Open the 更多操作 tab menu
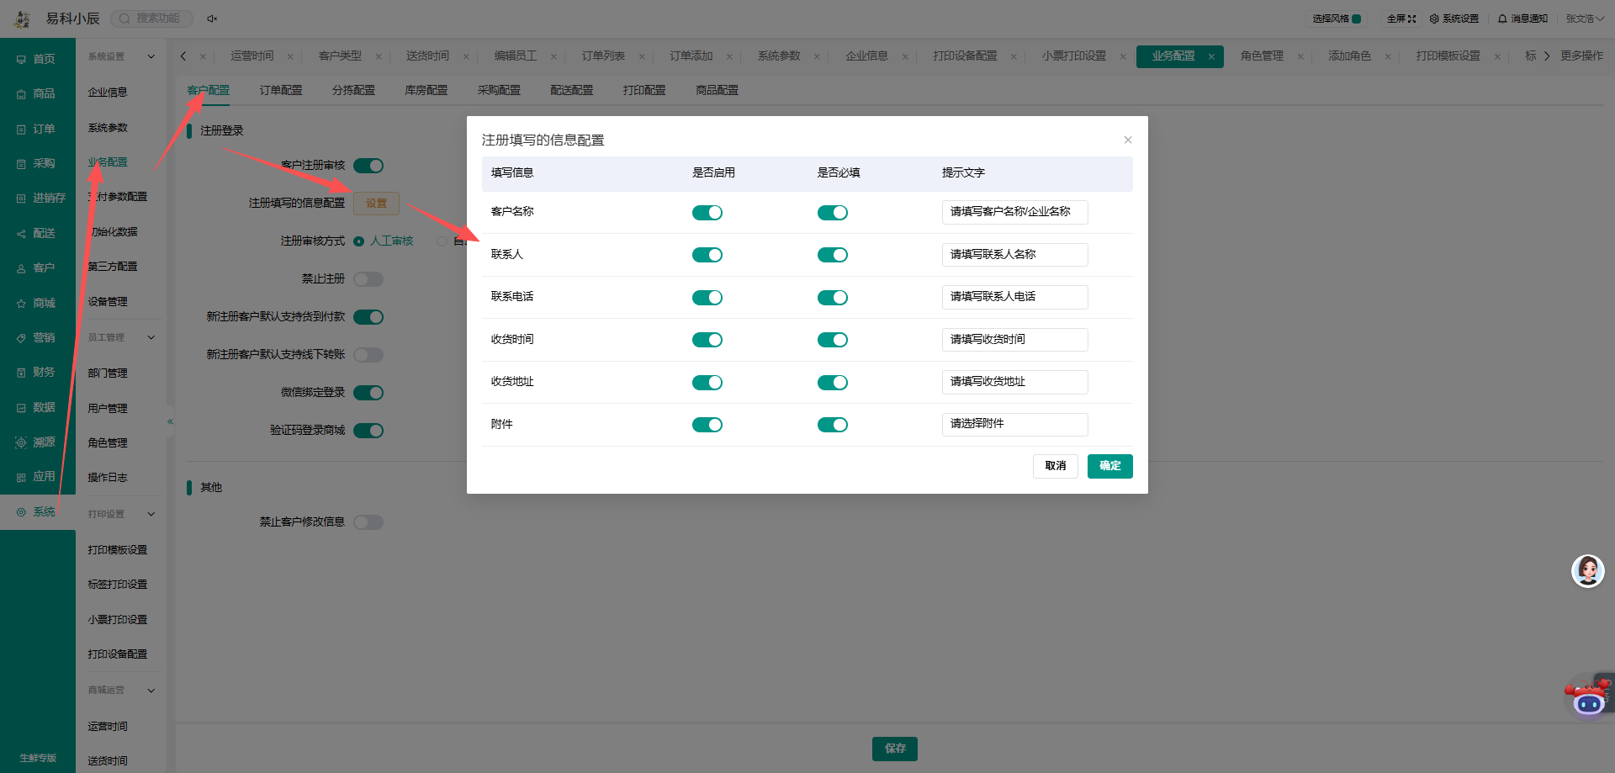 [x=1581, y=56]
